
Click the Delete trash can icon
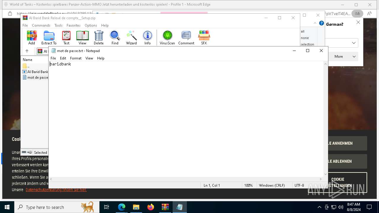[x=99, y=38]
